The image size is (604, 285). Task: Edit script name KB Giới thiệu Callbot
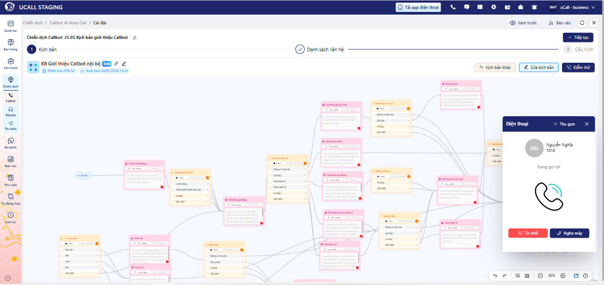124,64
